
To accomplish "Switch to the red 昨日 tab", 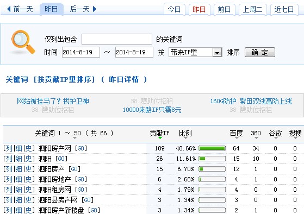I will point(199,9).
